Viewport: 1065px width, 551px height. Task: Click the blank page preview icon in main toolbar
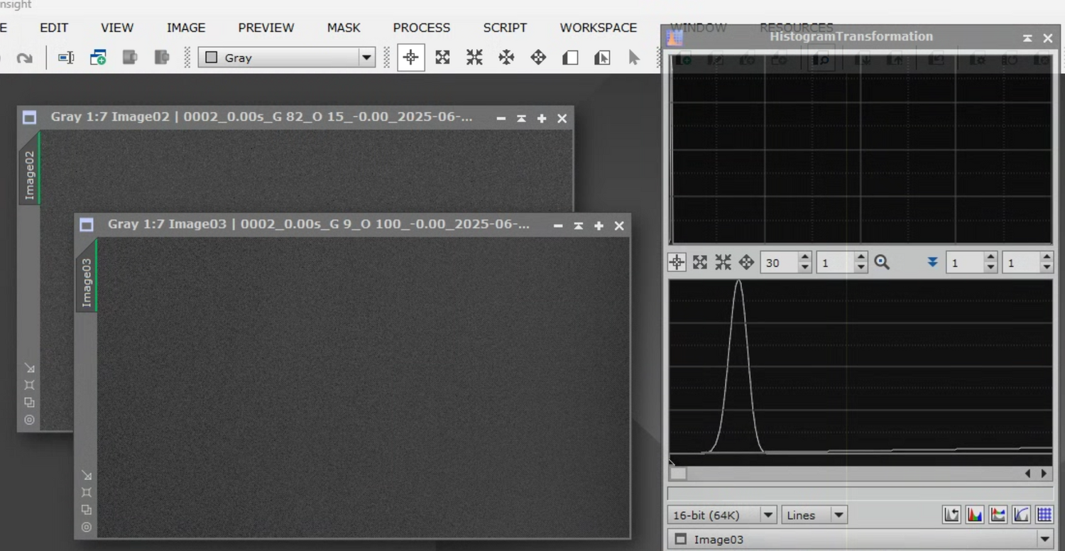click(570, 58)
